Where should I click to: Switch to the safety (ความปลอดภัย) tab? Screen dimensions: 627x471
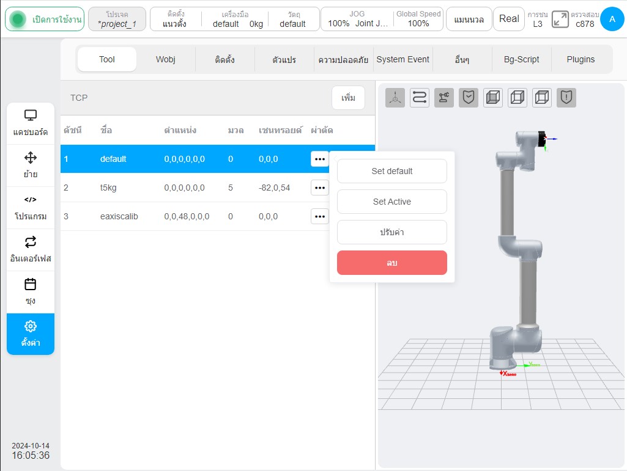pyautogui.click(x=343, y=59)
